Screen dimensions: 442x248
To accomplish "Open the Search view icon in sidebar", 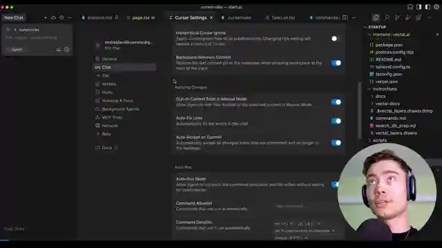I will (x=387, y=17).
